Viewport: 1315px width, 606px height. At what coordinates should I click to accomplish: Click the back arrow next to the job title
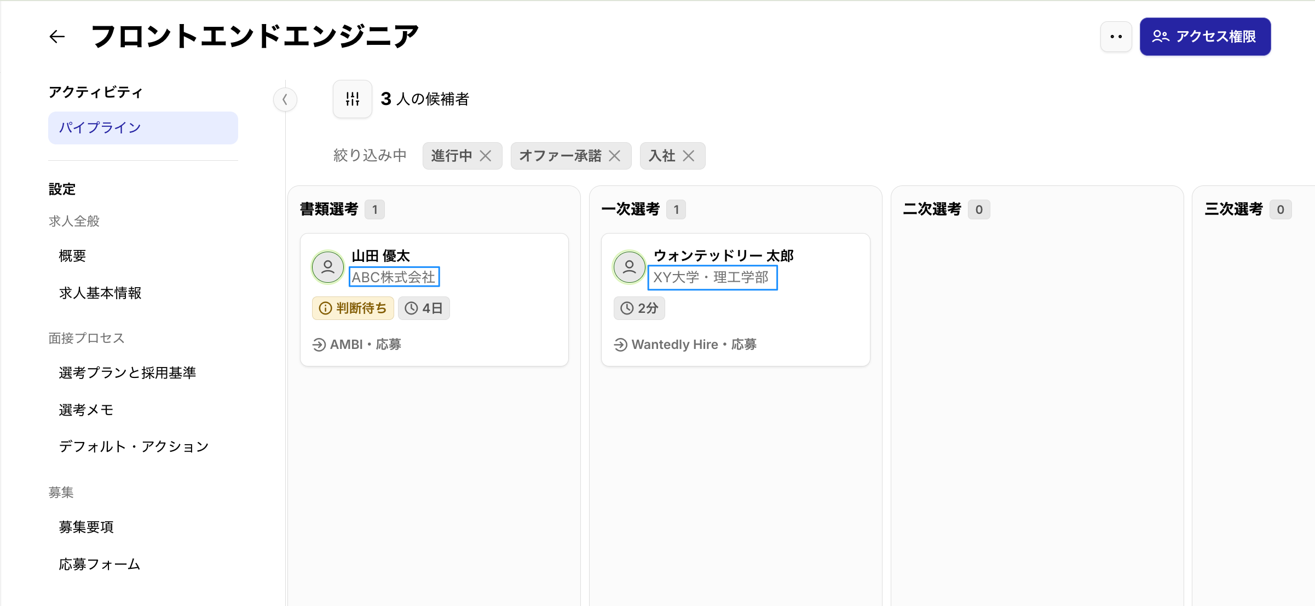point(57,37)
